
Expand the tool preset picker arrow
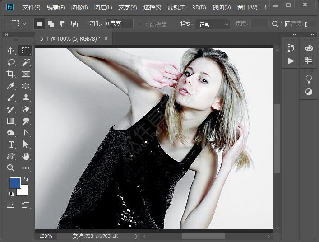(x=24, y=23)
